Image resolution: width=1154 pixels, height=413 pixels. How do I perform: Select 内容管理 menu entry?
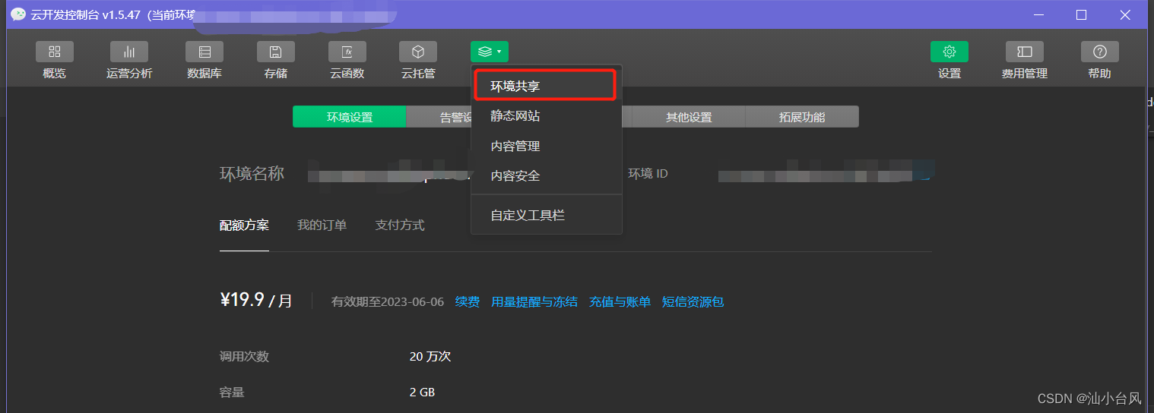point(547,146)
